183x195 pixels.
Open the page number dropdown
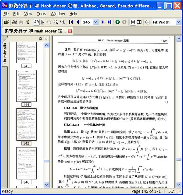[95, 22]
